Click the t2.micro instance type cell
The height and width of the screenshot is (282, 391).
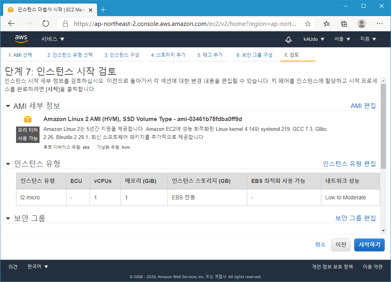click(x=41, y=197)
